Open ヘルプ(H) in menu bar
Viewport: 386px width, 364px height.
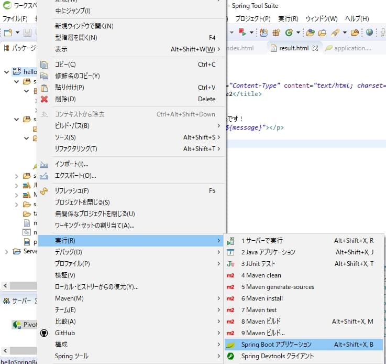tap(357, 19)
